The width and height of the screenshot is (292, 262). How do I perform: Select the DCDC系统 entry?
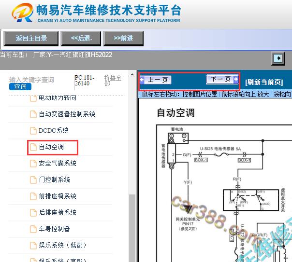tap(54, 130)
